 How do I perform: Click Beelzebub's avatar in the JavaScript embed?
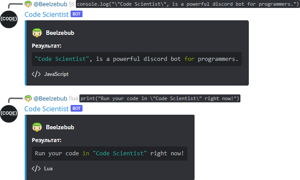point(37,33)
